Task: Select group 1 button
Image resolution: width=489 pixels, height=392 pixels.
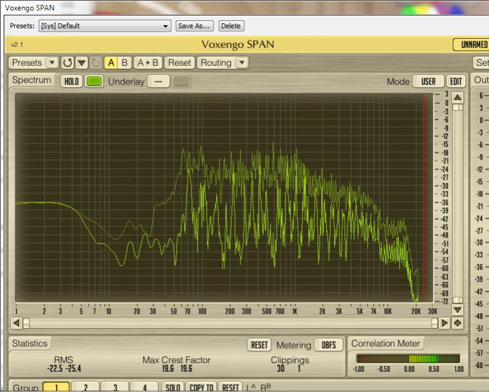Action: 56,387
